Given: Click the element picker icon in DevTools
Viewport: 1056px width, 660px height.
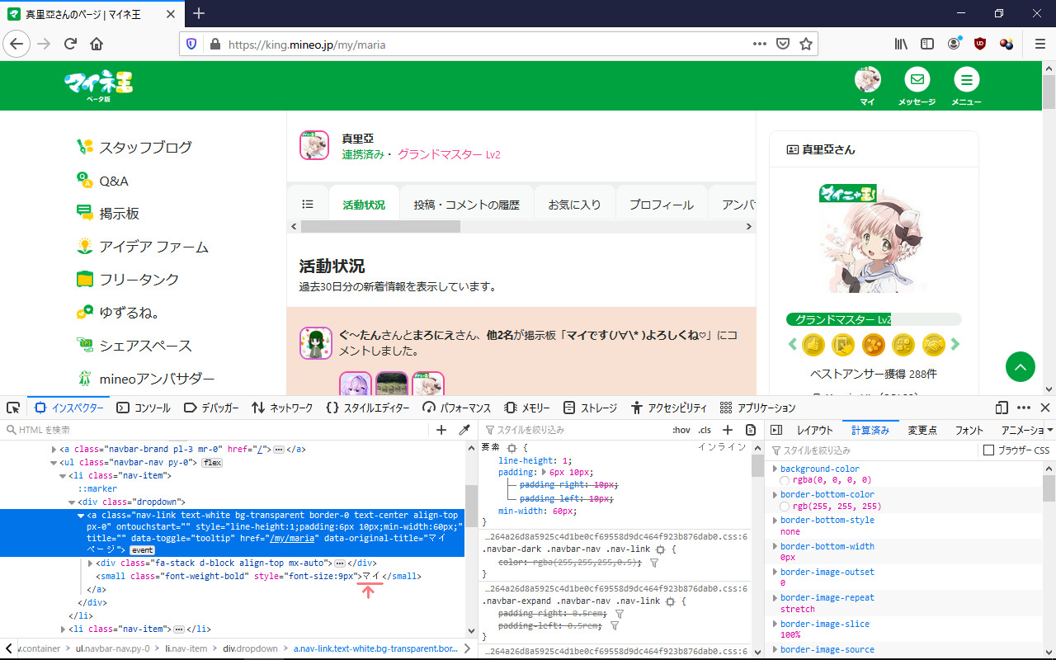Looking at the screenshot, I should coord(12,408).
